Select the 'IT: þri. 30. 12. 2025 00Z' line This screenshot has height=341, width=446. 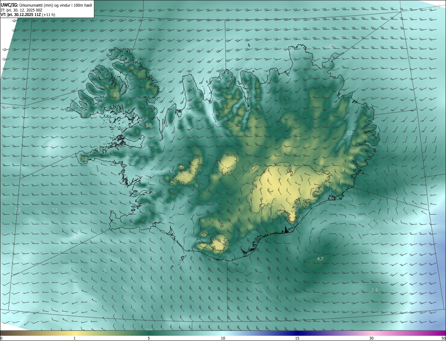point(22,10)
